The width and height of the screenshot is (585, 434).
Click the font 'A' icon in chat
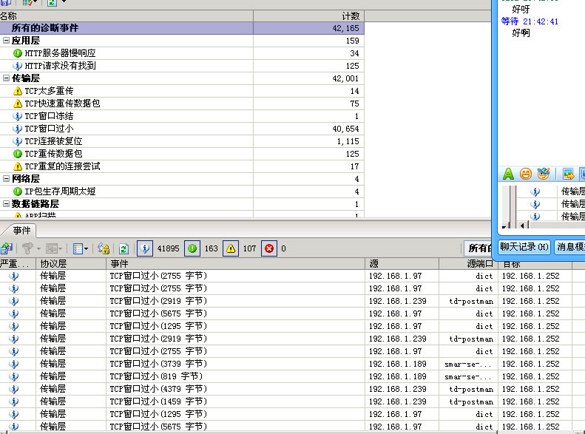[x=508, y=174]
